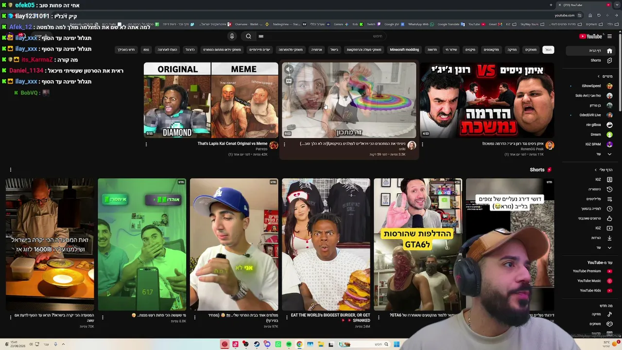This screenshot has width=622, height=350.
Task: Open the GTA6 leaks Short thumbnail
Action: [x=418, y=245]
